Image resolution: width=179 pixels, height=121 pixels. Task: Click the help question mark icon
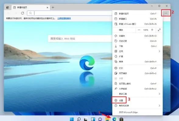click(116, 105)
